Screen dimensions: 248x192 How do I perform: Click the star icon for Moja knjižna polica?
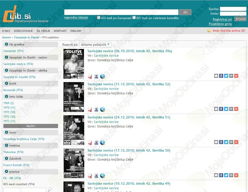[x=209, y=31]
